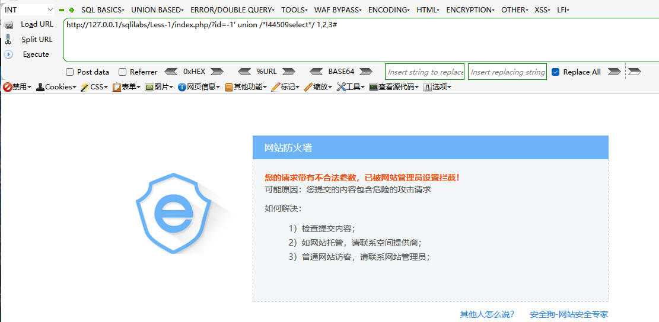Click the text '2）如网站托管，请联系空间提供商;'
Viewport: 659px width, 322px height.
(355, 243)
